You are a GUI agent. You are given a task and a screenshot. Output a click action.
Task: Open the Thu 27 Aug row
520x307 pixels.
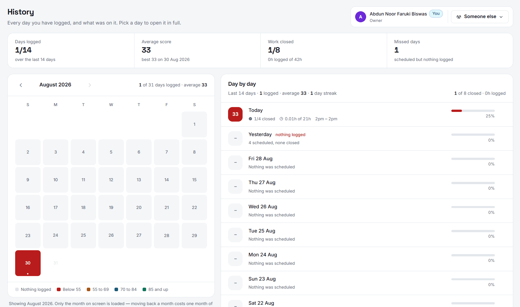click(367, 187)
